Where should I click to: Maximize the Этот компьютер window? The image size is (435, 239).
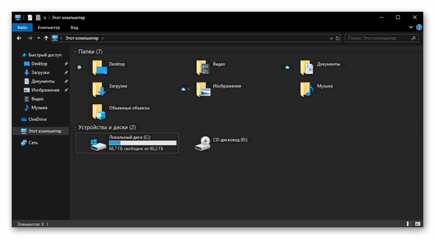click(x=398, y=18)
